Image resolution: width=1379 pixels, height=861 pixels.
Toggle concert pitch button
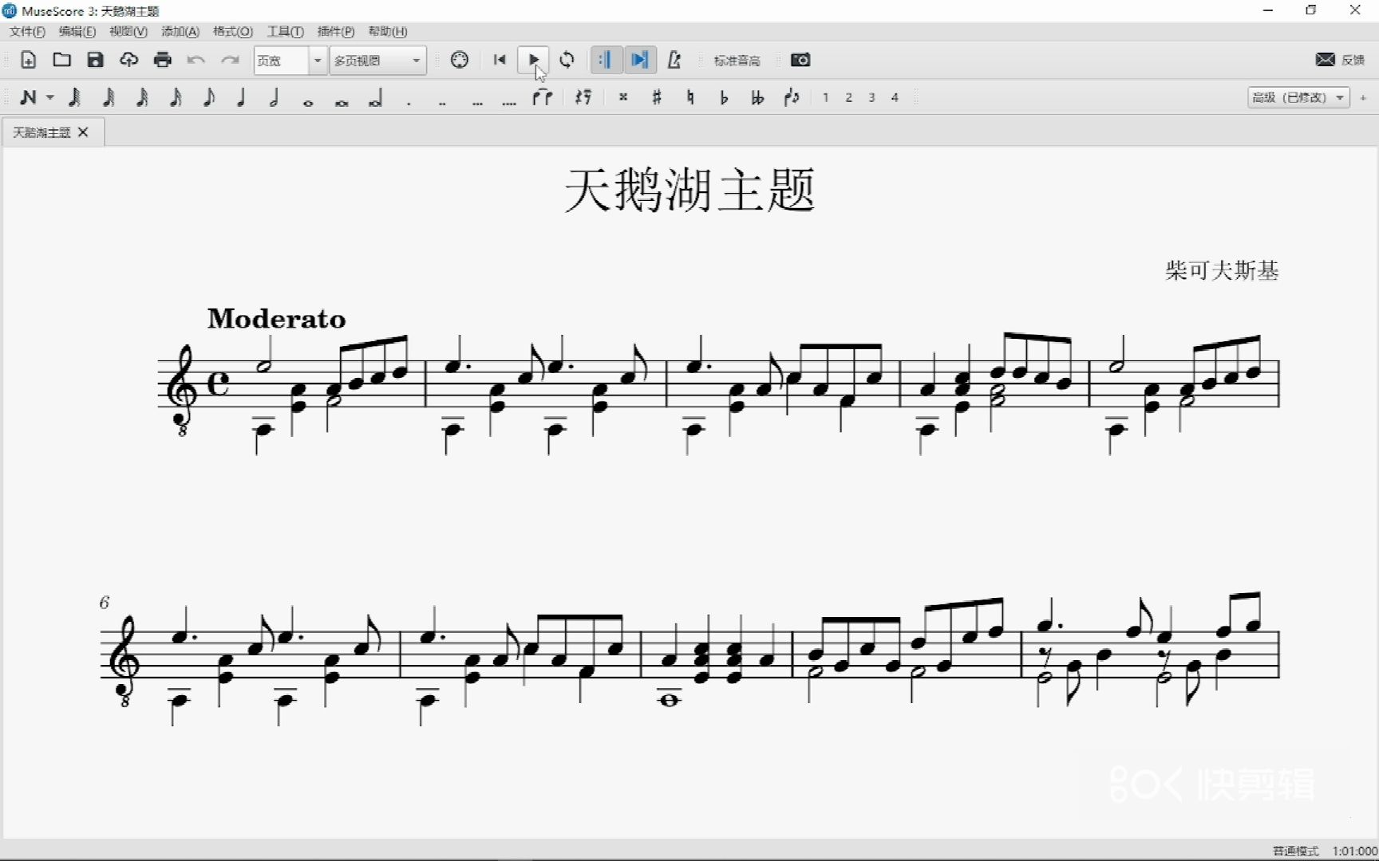(737, 61)
